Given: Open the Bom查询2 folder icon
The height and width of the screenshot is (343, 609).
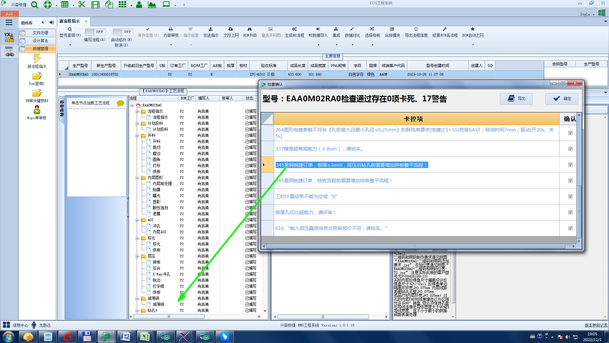Looking at the screenshot, I should (x=37, y=76).
